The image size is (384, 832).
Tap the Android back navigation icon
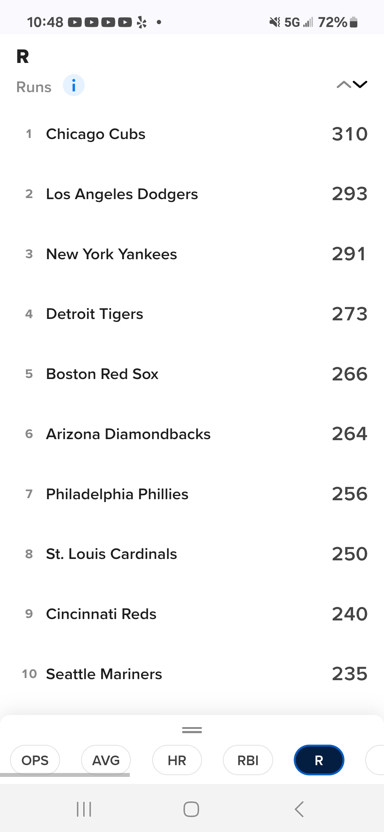tap(299, 809)
